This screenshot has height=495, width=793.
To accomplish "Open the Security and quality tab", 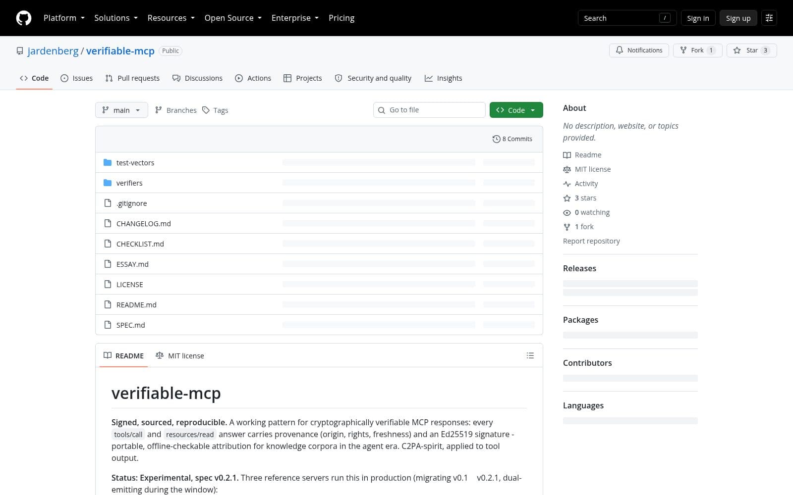I will pyautogui.click(x=373, y=78).
